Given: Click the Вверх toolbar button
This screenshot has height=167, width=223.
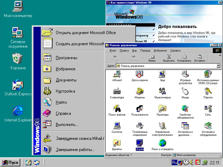Looking at the screenshot, I should point(152,58).
